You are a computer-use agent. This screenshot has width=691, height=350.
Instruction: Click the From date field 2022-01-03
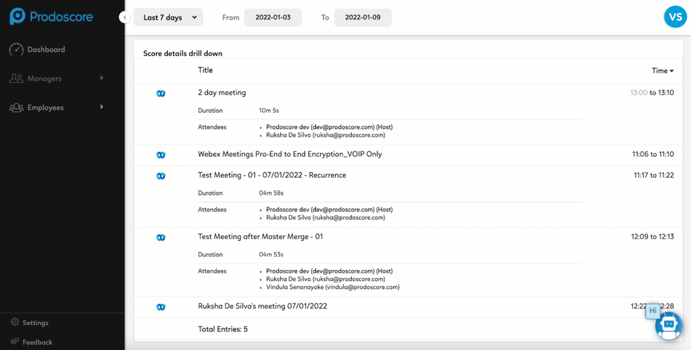click(273, 17)
